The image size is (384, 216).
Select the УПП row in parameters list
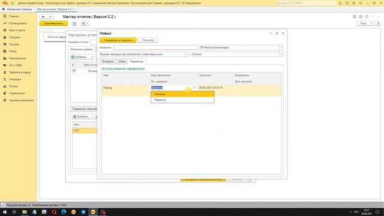pos(85,131)
